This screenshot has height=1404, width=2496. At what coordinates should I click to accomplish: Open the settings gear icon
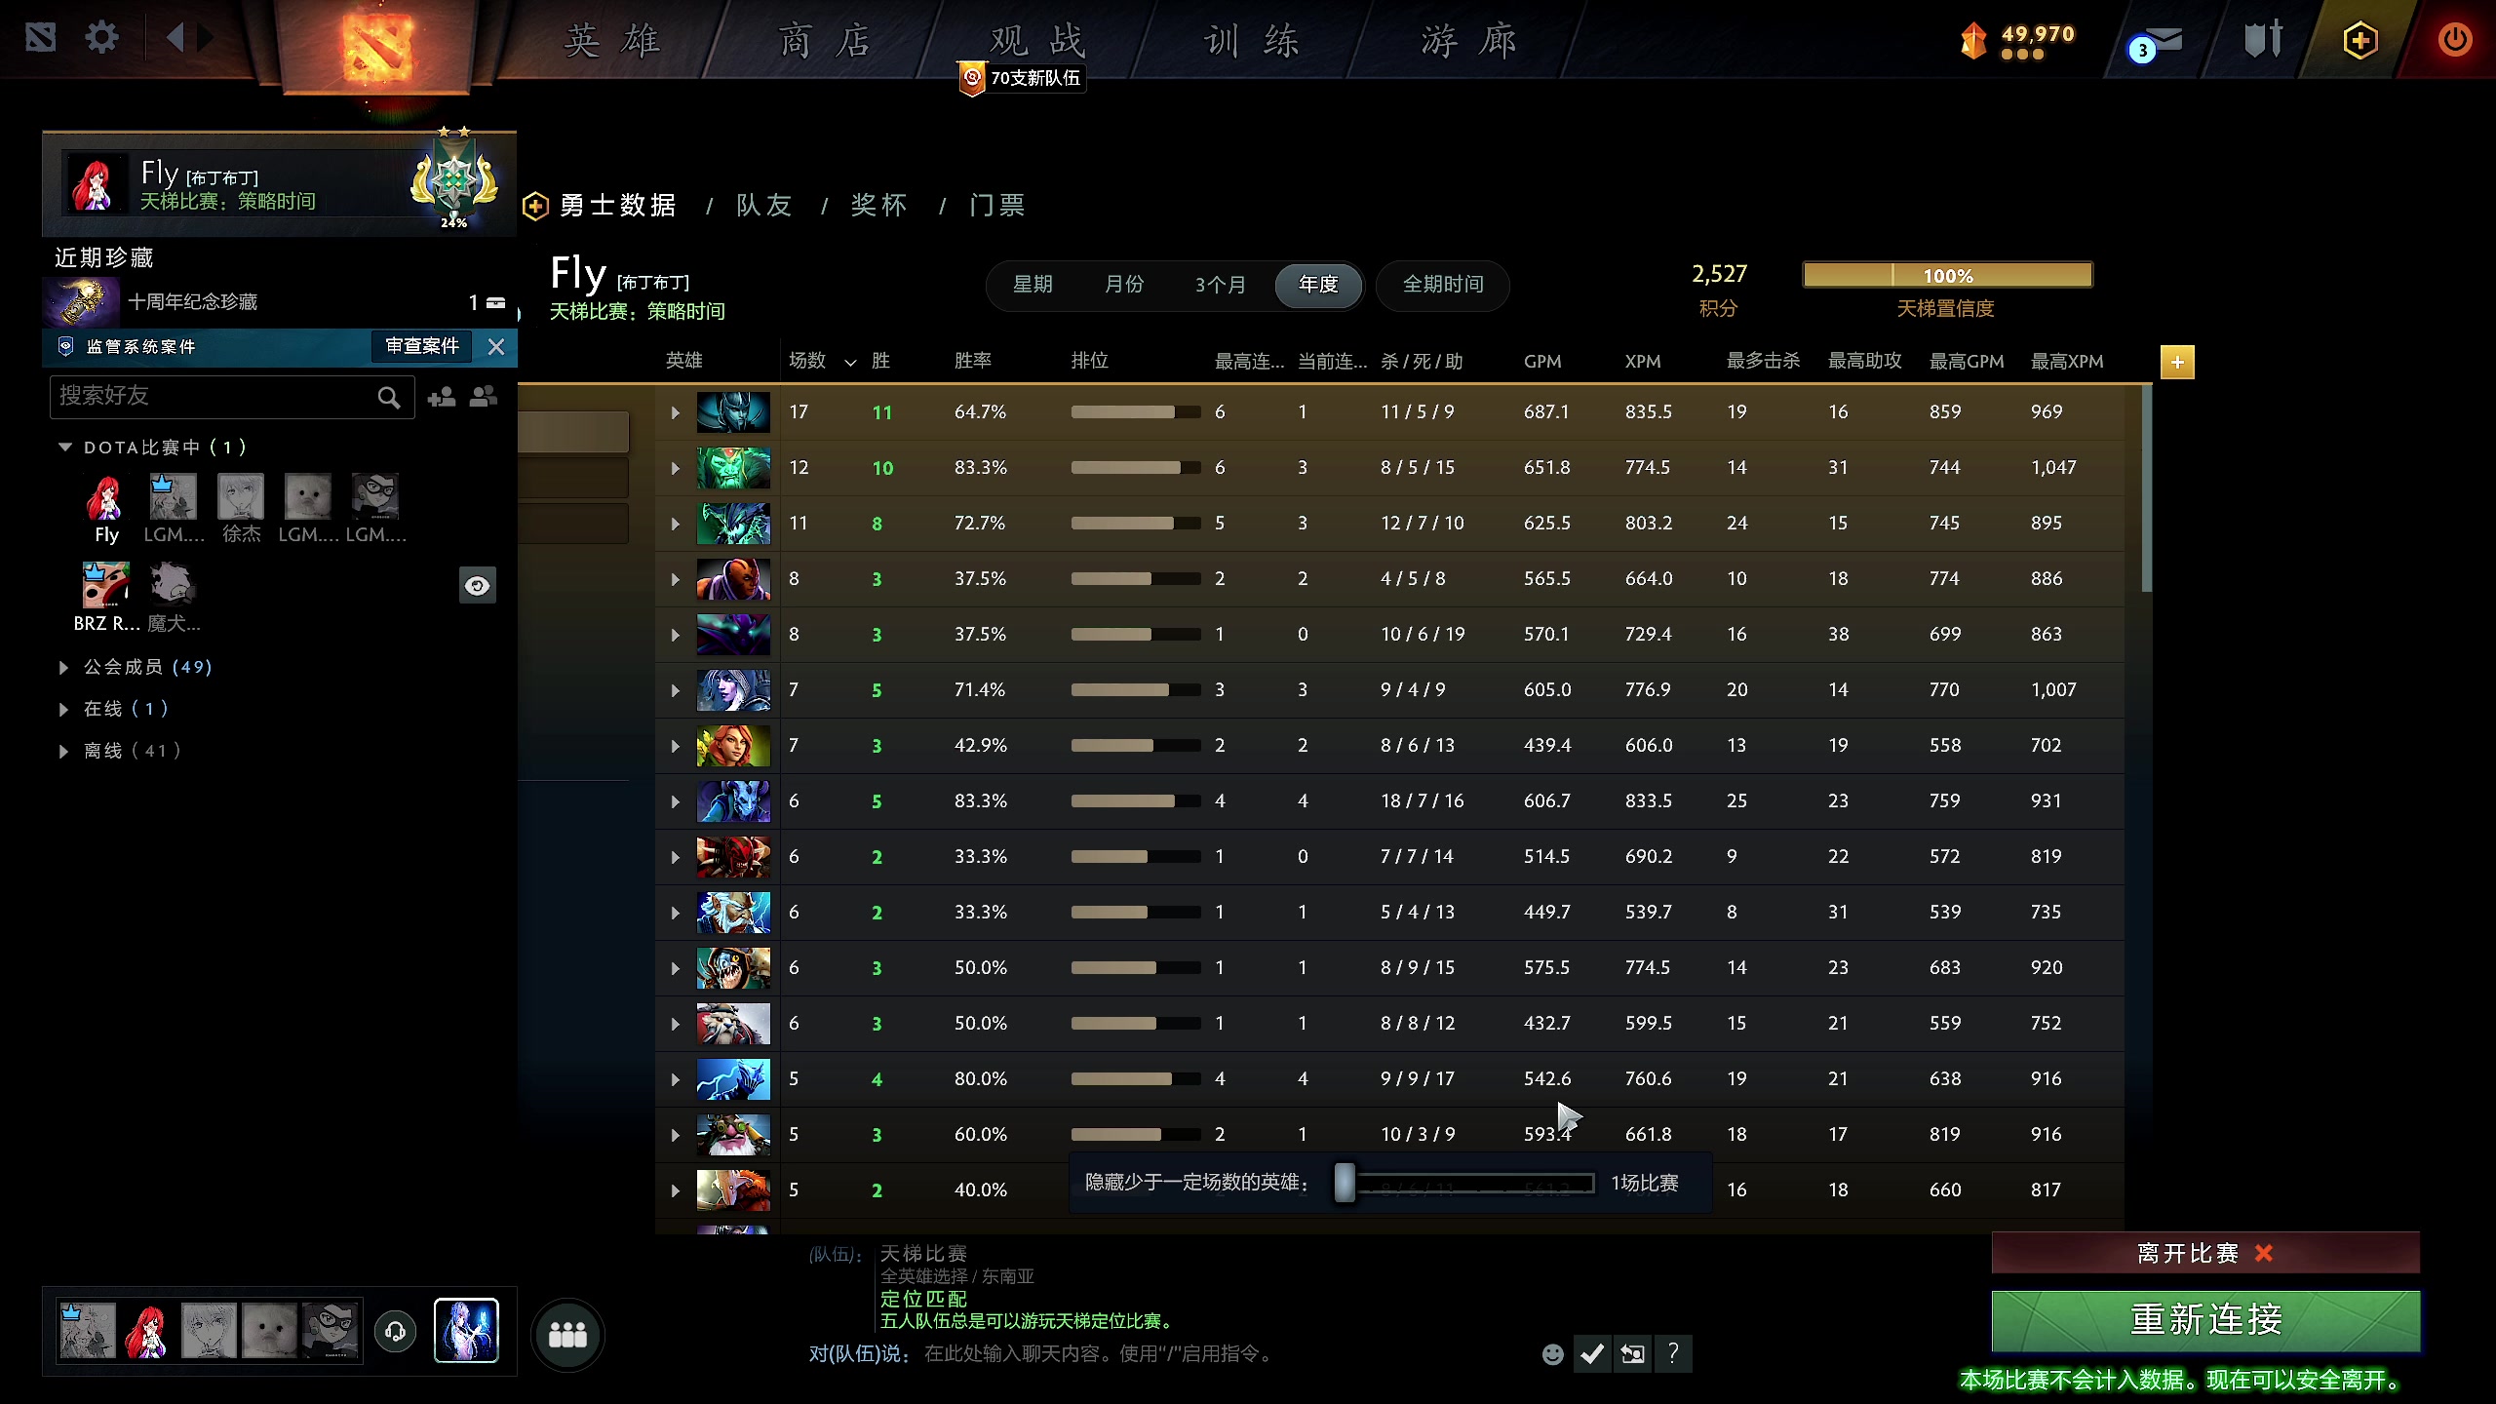[x=101, y=39]
